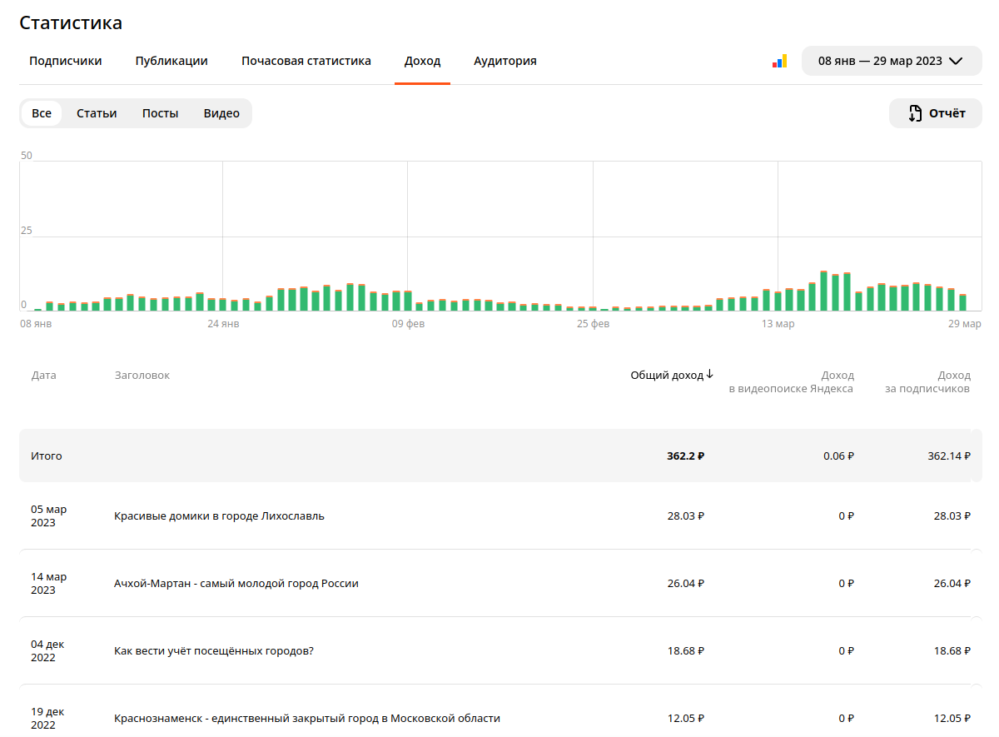Screen dimensions: 999x737
Task: Open article Ачхой-Мартан - самый молодой город России
Action: click(x=236, y=583)
